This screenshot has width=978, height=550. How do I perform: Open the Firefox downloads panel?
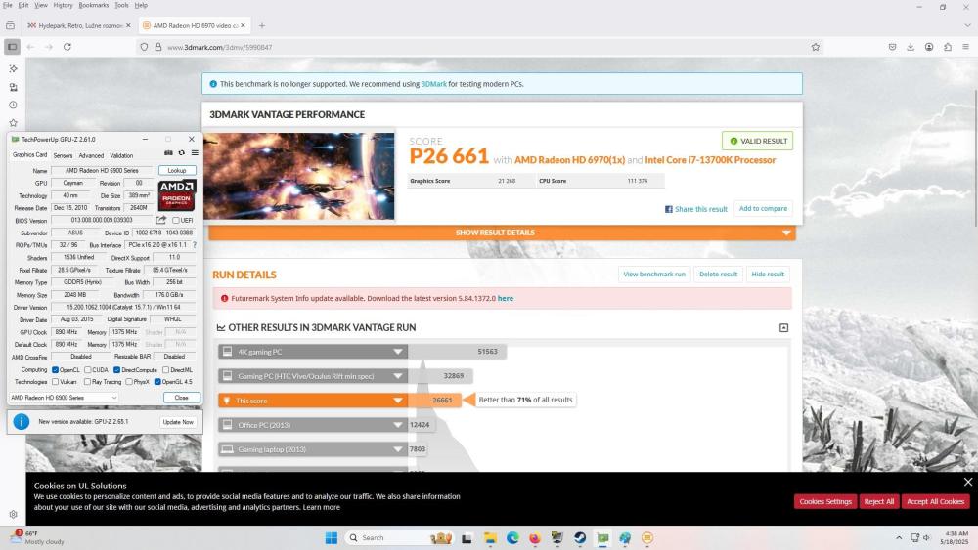click(x=911, y=47)
